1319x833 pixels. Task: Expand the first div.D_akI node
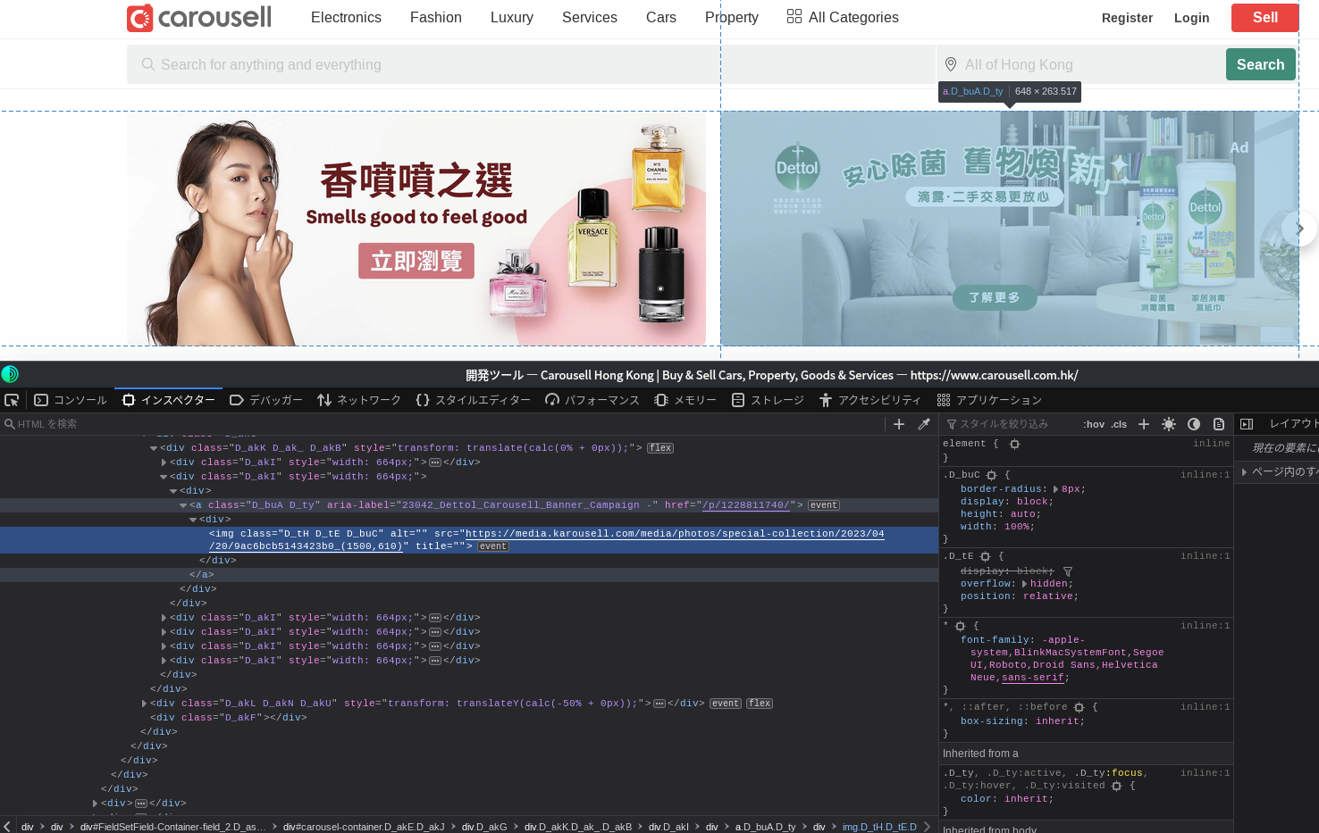tap(164, 462)
